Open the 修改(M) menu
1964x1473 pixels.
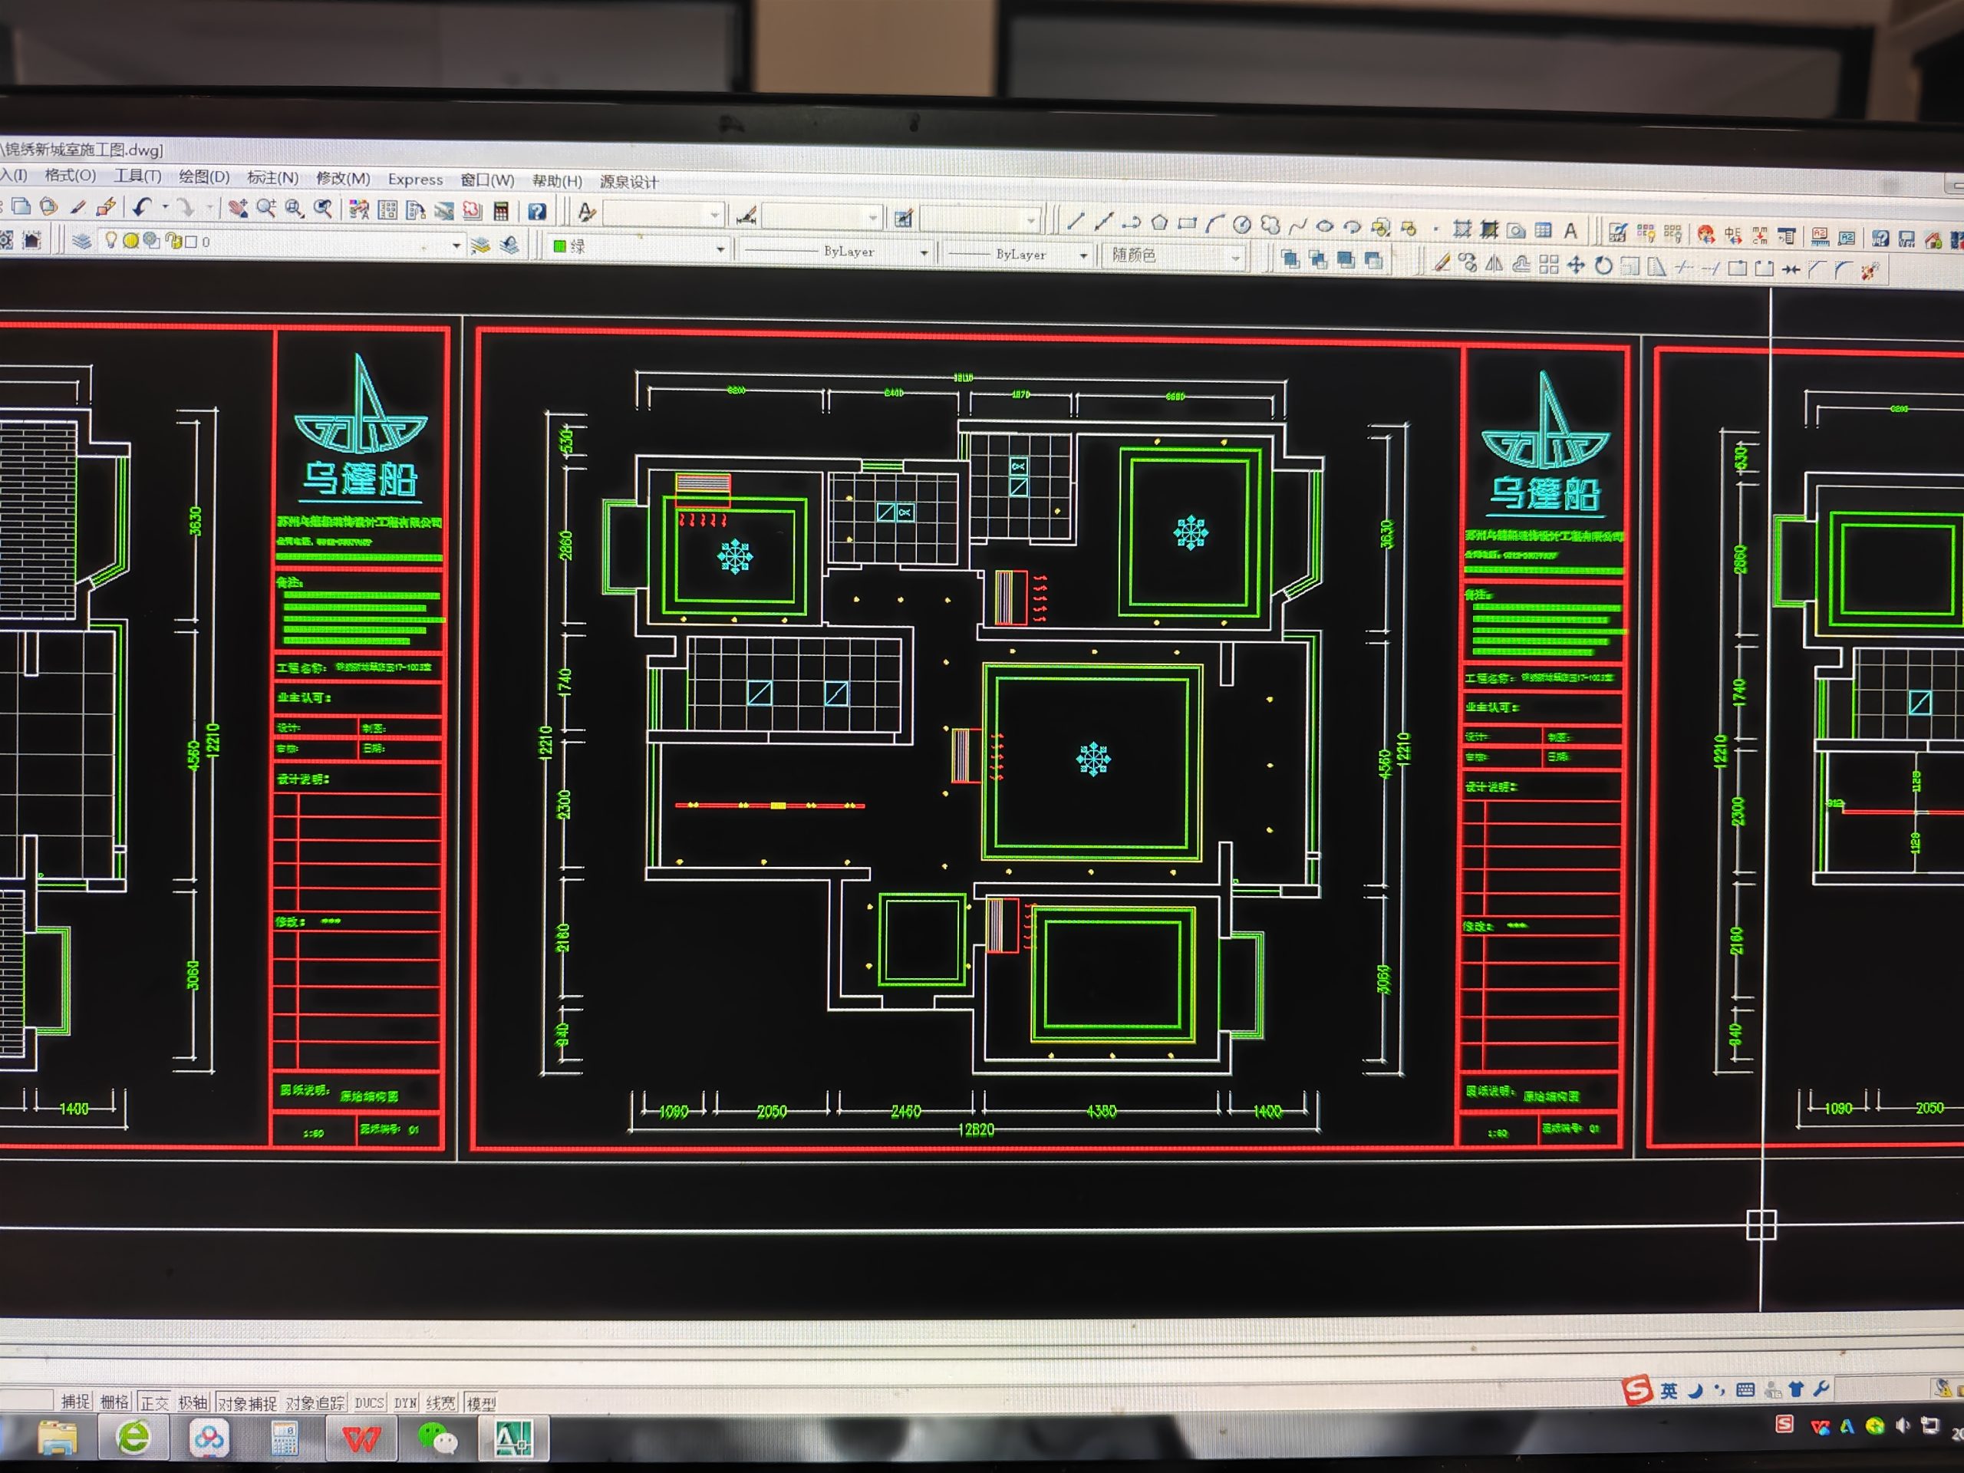tap(343, 179)
